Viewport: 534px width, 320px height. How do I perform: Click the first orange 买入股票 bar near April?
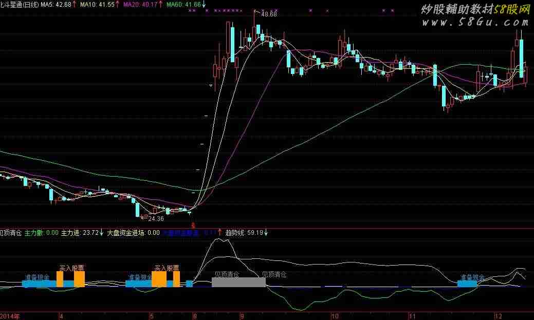60,279
